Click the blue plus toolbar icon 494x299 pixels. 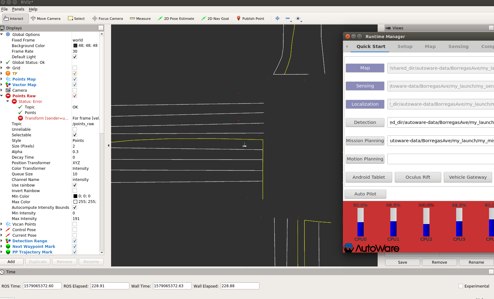(277, 19)
